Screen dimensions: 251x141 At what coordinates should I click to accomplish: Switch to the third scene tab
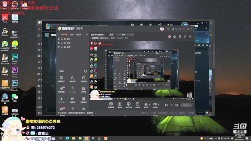click(x=78, y=34)
